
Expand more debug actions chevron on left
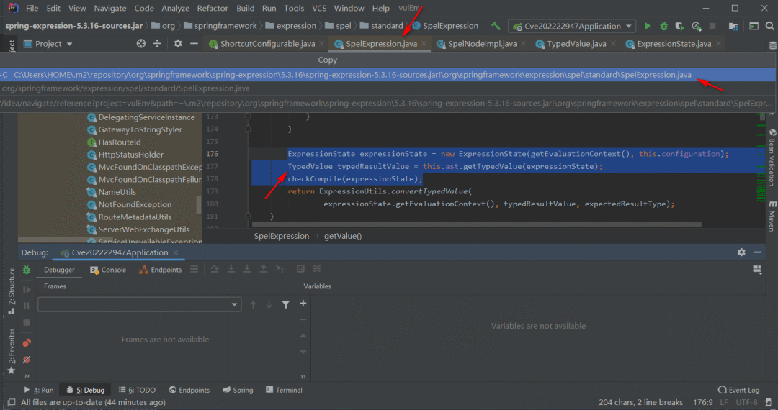coord(27,375)
